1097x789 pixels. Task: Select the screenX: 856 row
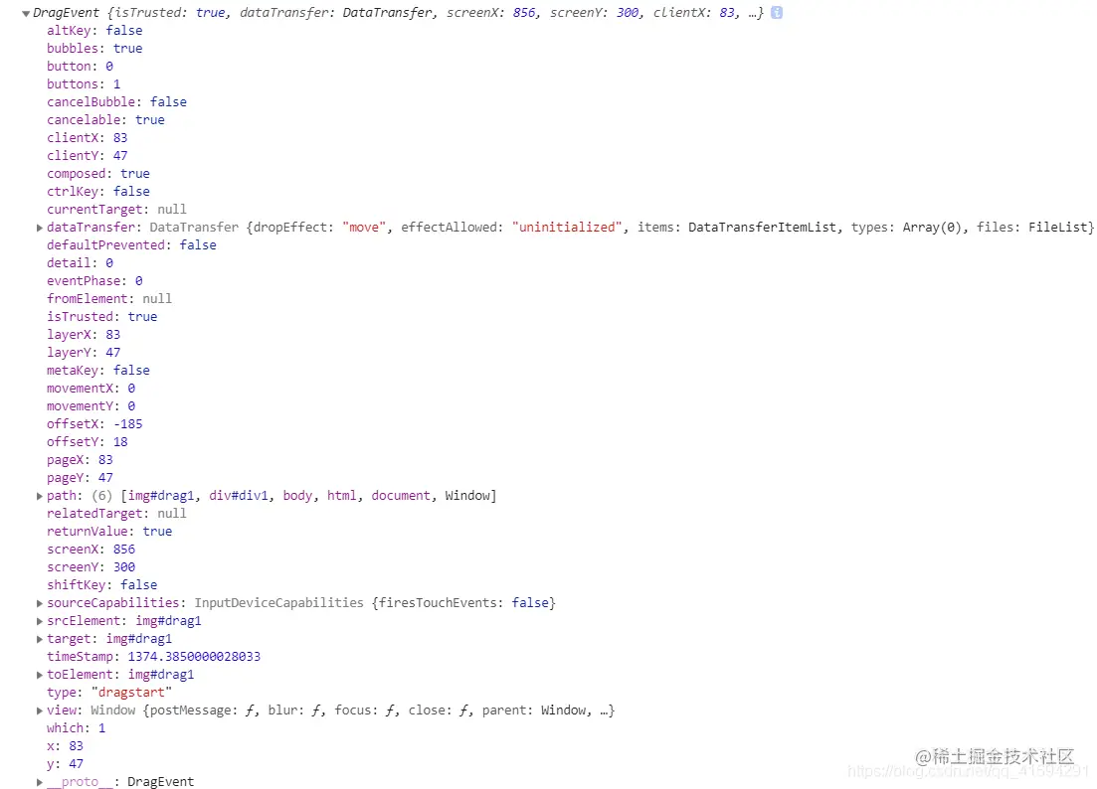[91, 550]
